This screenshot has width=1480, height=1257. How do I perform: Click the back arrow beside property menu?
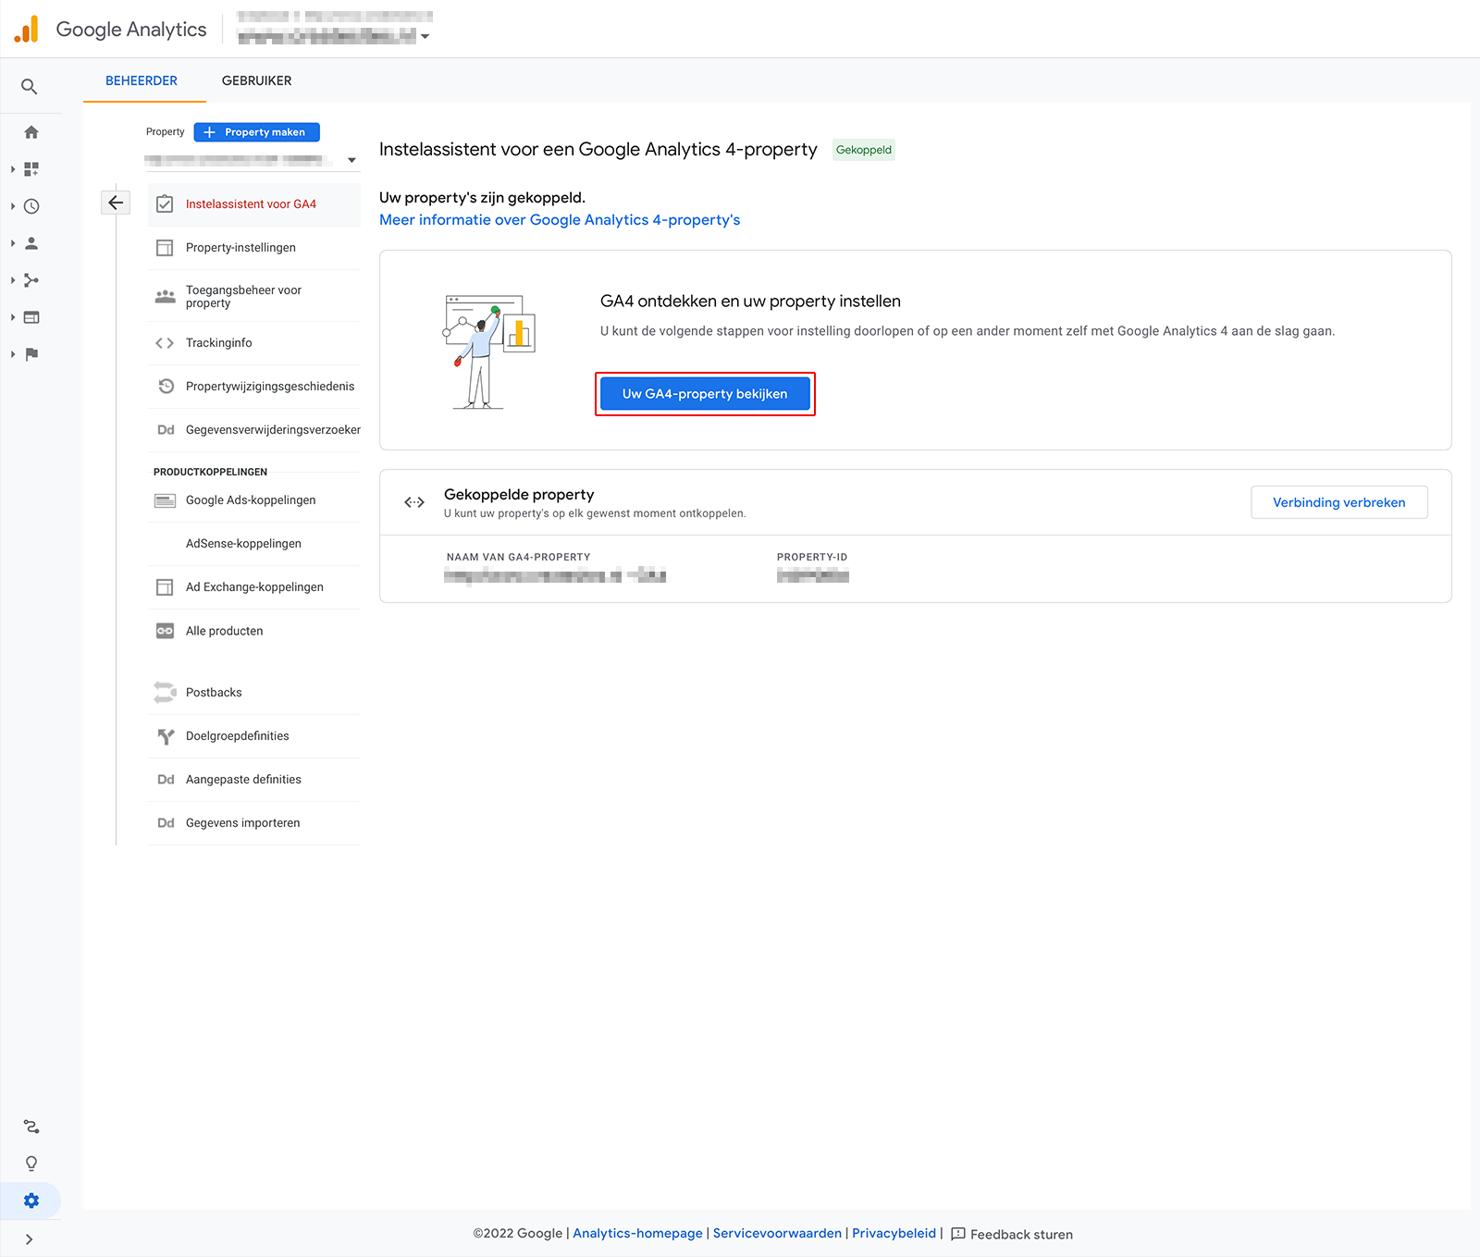[x=116, y=203]
